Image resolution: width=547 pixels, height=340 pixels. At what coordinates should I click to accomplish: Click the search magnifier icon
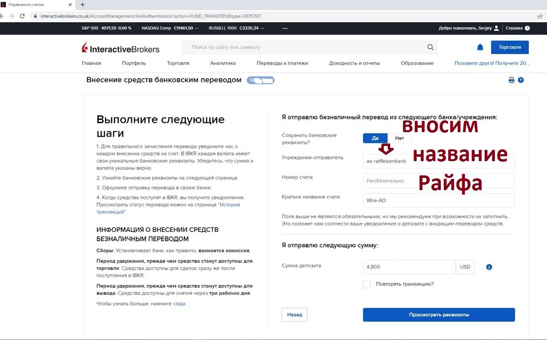click(x=430, y=47)
